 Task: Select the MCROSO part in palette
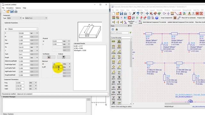pyautogui.click(x=113, y=67)
